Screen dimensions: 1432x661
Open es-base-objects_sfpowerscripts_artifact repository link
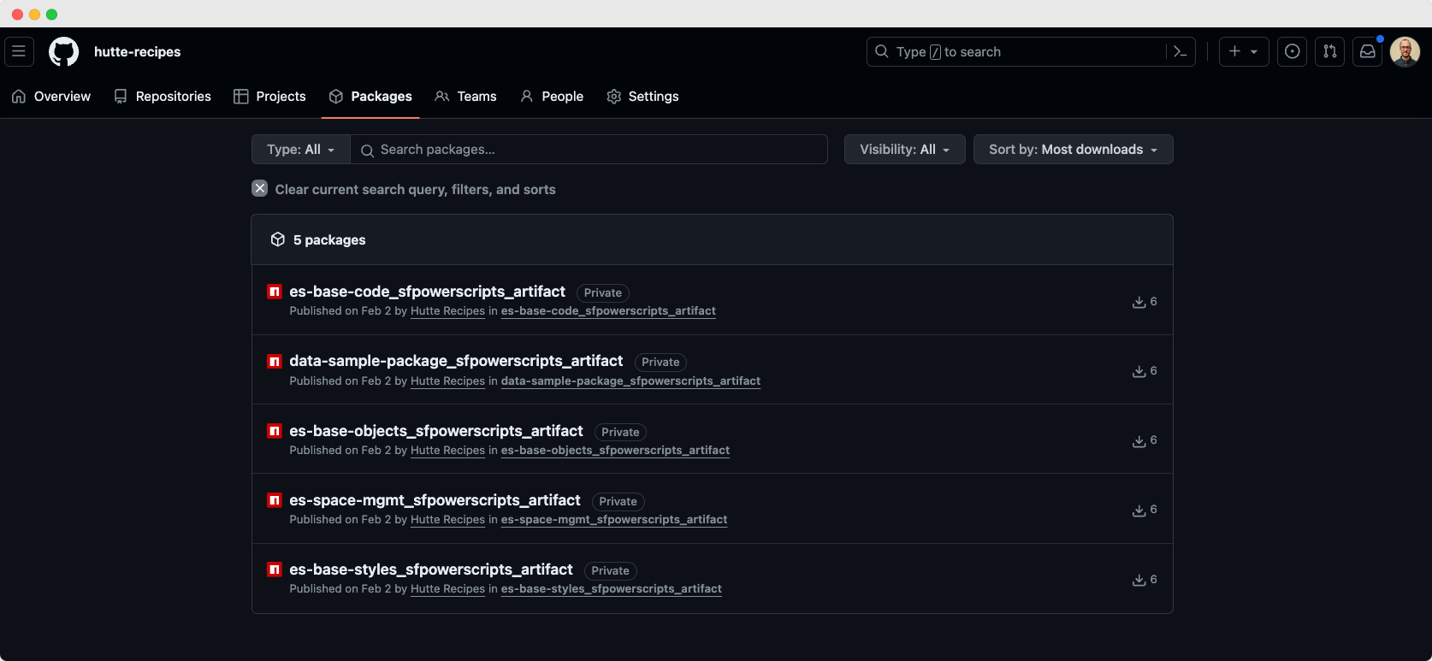click(x=615, y=451)
